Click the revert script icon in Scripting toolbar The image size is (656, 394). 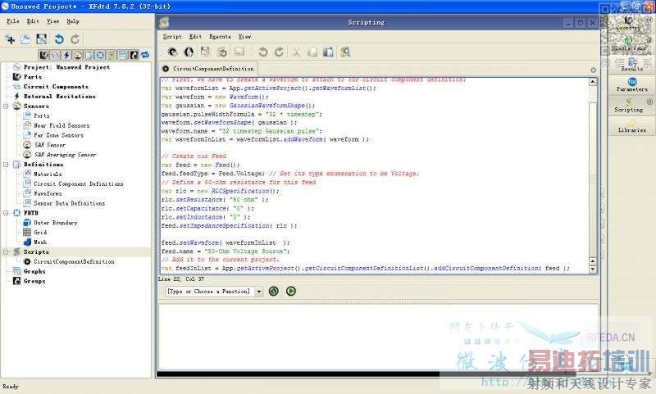tap(222, 52)
